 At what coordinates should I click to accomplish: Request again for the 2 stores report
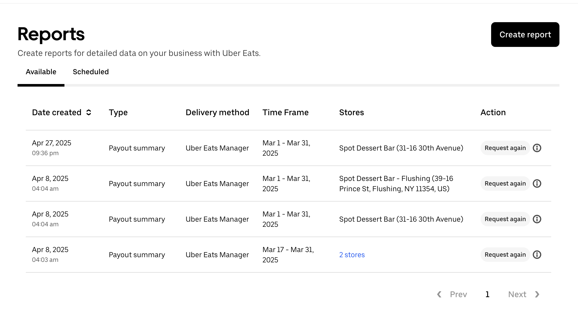pyautogui.click(x=505, y=255)
